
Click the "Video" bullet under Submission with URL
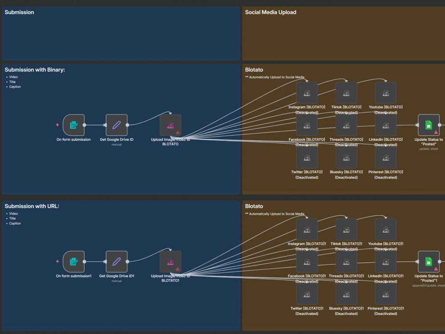(x=13, y=214)
